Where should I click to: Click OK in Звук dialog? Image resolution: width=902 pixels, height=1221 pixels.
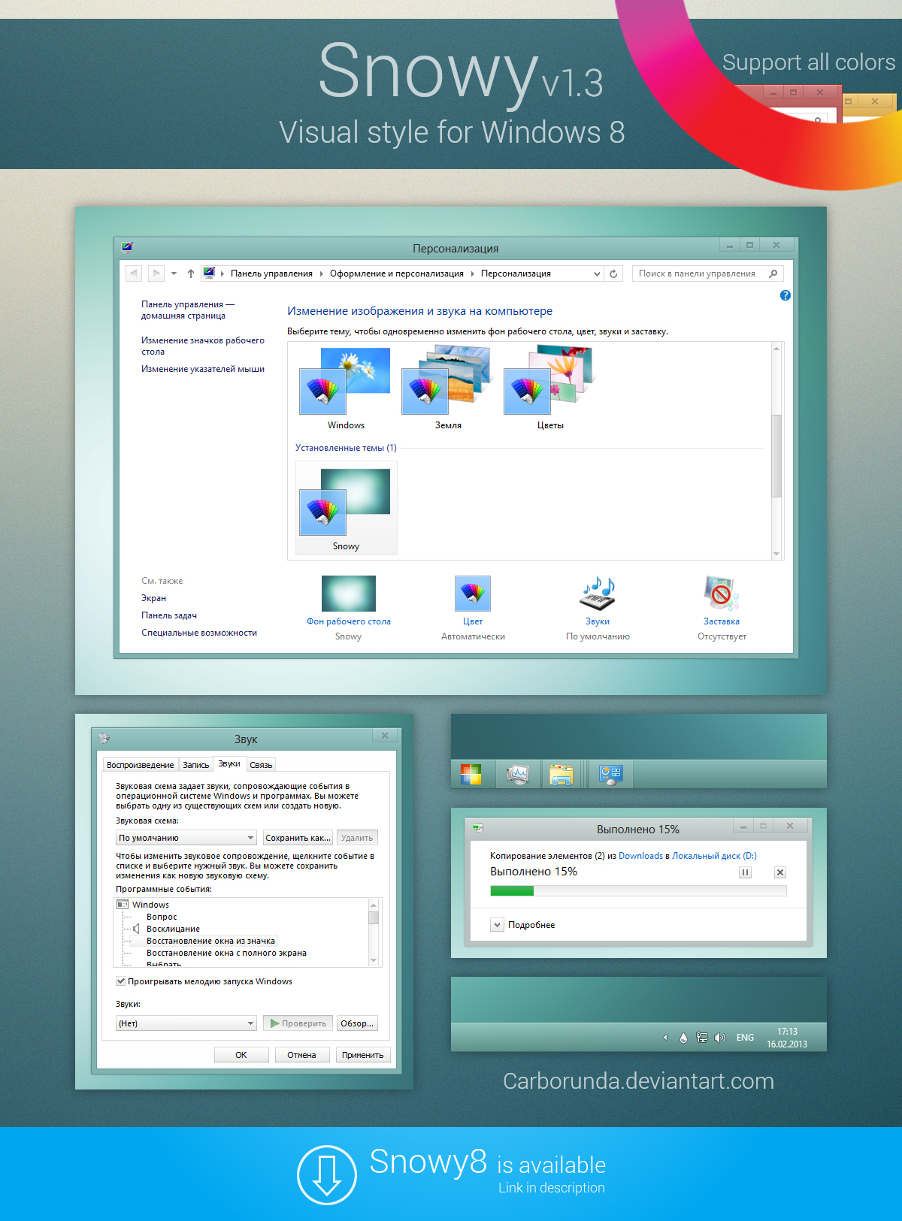(x=241, y=1055)
